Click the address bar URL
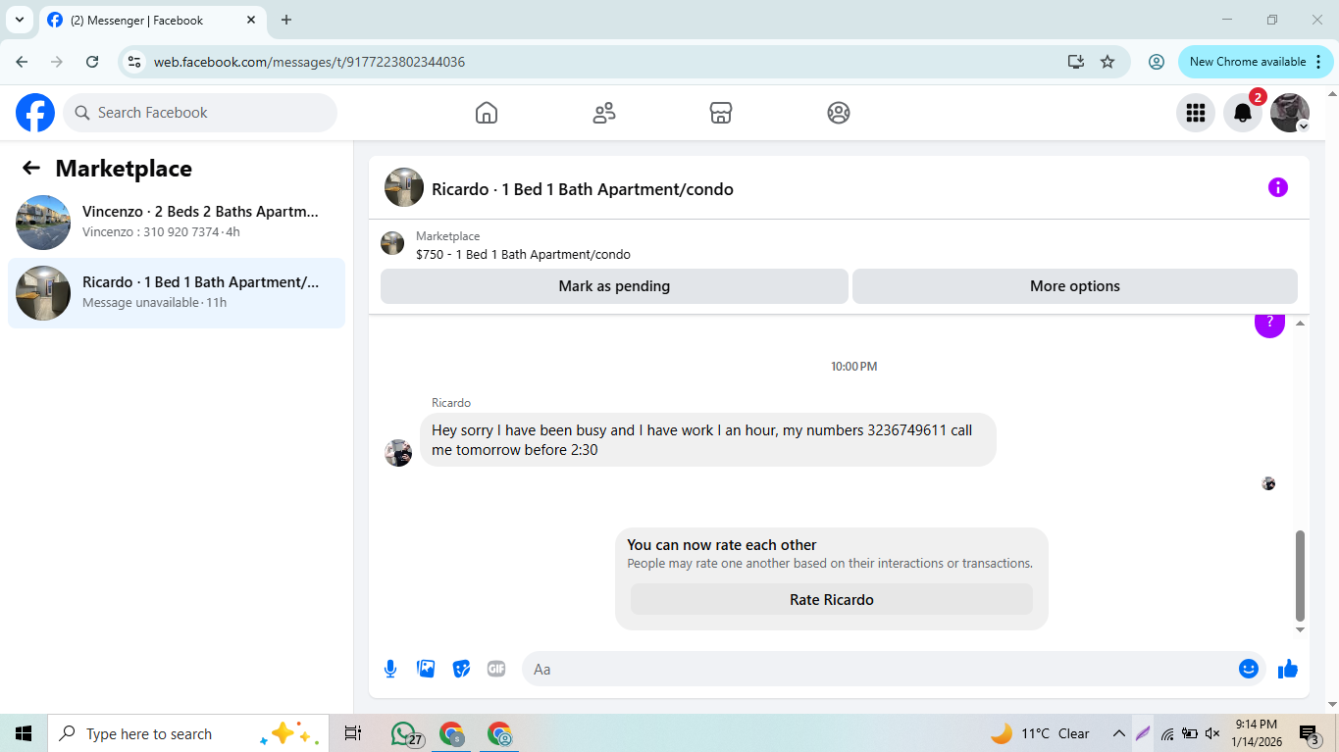The width and height of the screenshot is (1339, 752). click(309, 62)
